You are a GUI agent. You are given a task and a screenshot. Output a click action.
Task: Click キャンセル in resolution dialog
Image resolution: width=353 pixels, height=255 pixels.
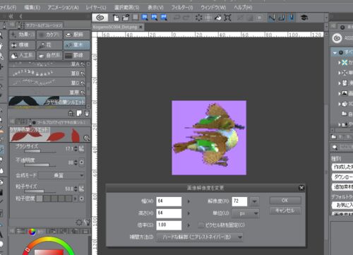285,210
